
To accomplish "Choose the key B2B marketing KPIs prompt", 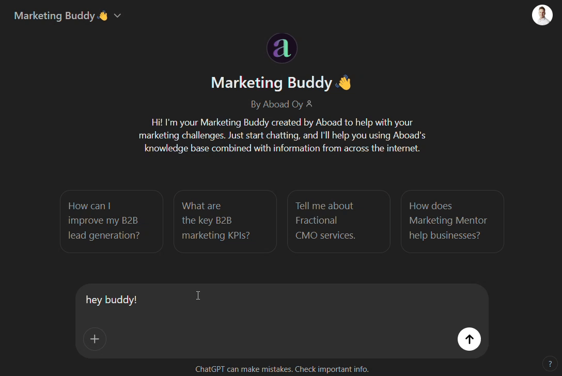I will tap(225, 221).
